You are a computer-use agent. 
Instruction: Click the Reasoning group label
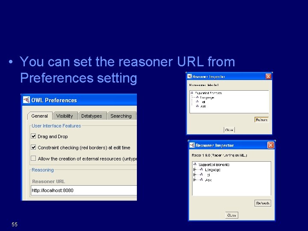pyautogui.click(x=43, y=170)
